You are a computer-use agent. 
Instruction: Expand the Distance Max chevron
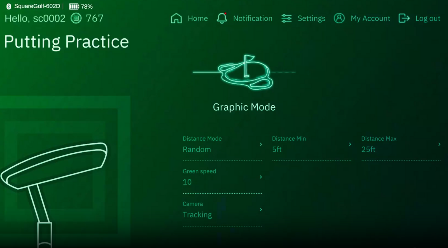tap(439, 144)
